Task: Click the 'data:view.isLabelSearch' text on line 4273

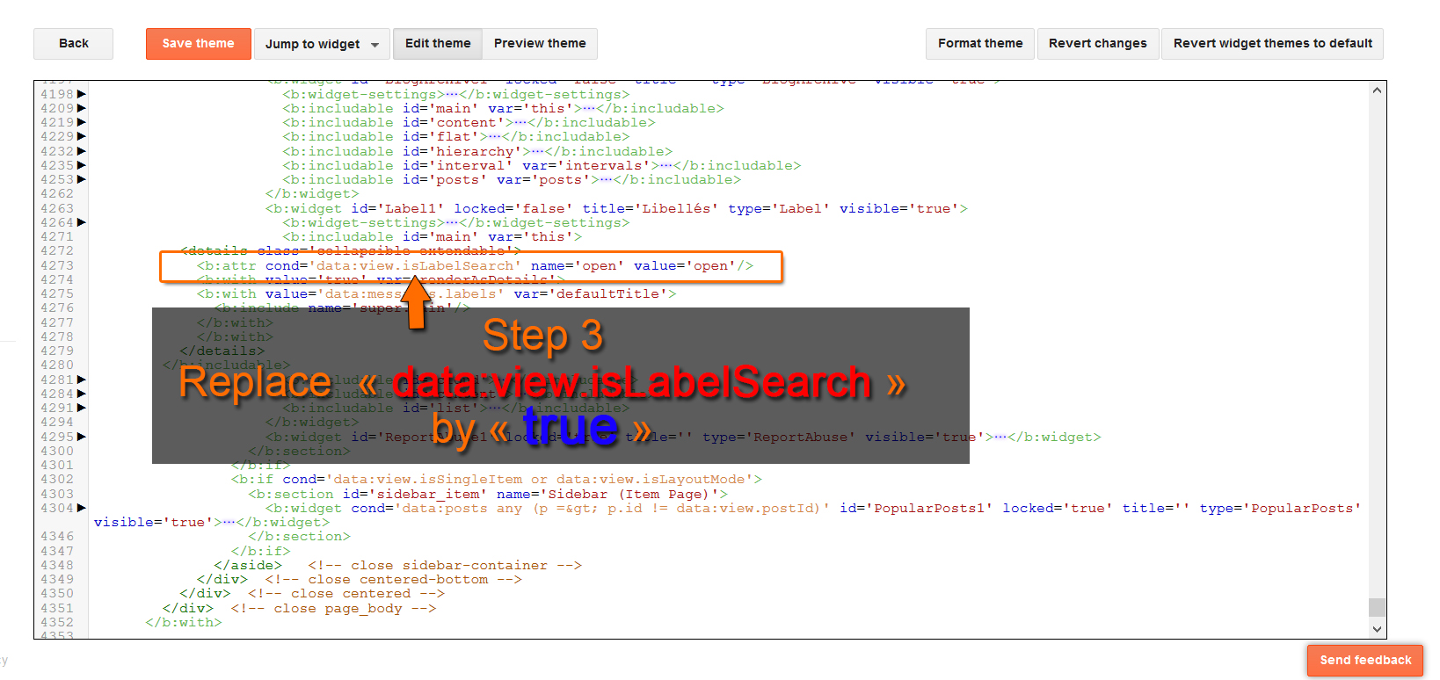Action: 415,265
